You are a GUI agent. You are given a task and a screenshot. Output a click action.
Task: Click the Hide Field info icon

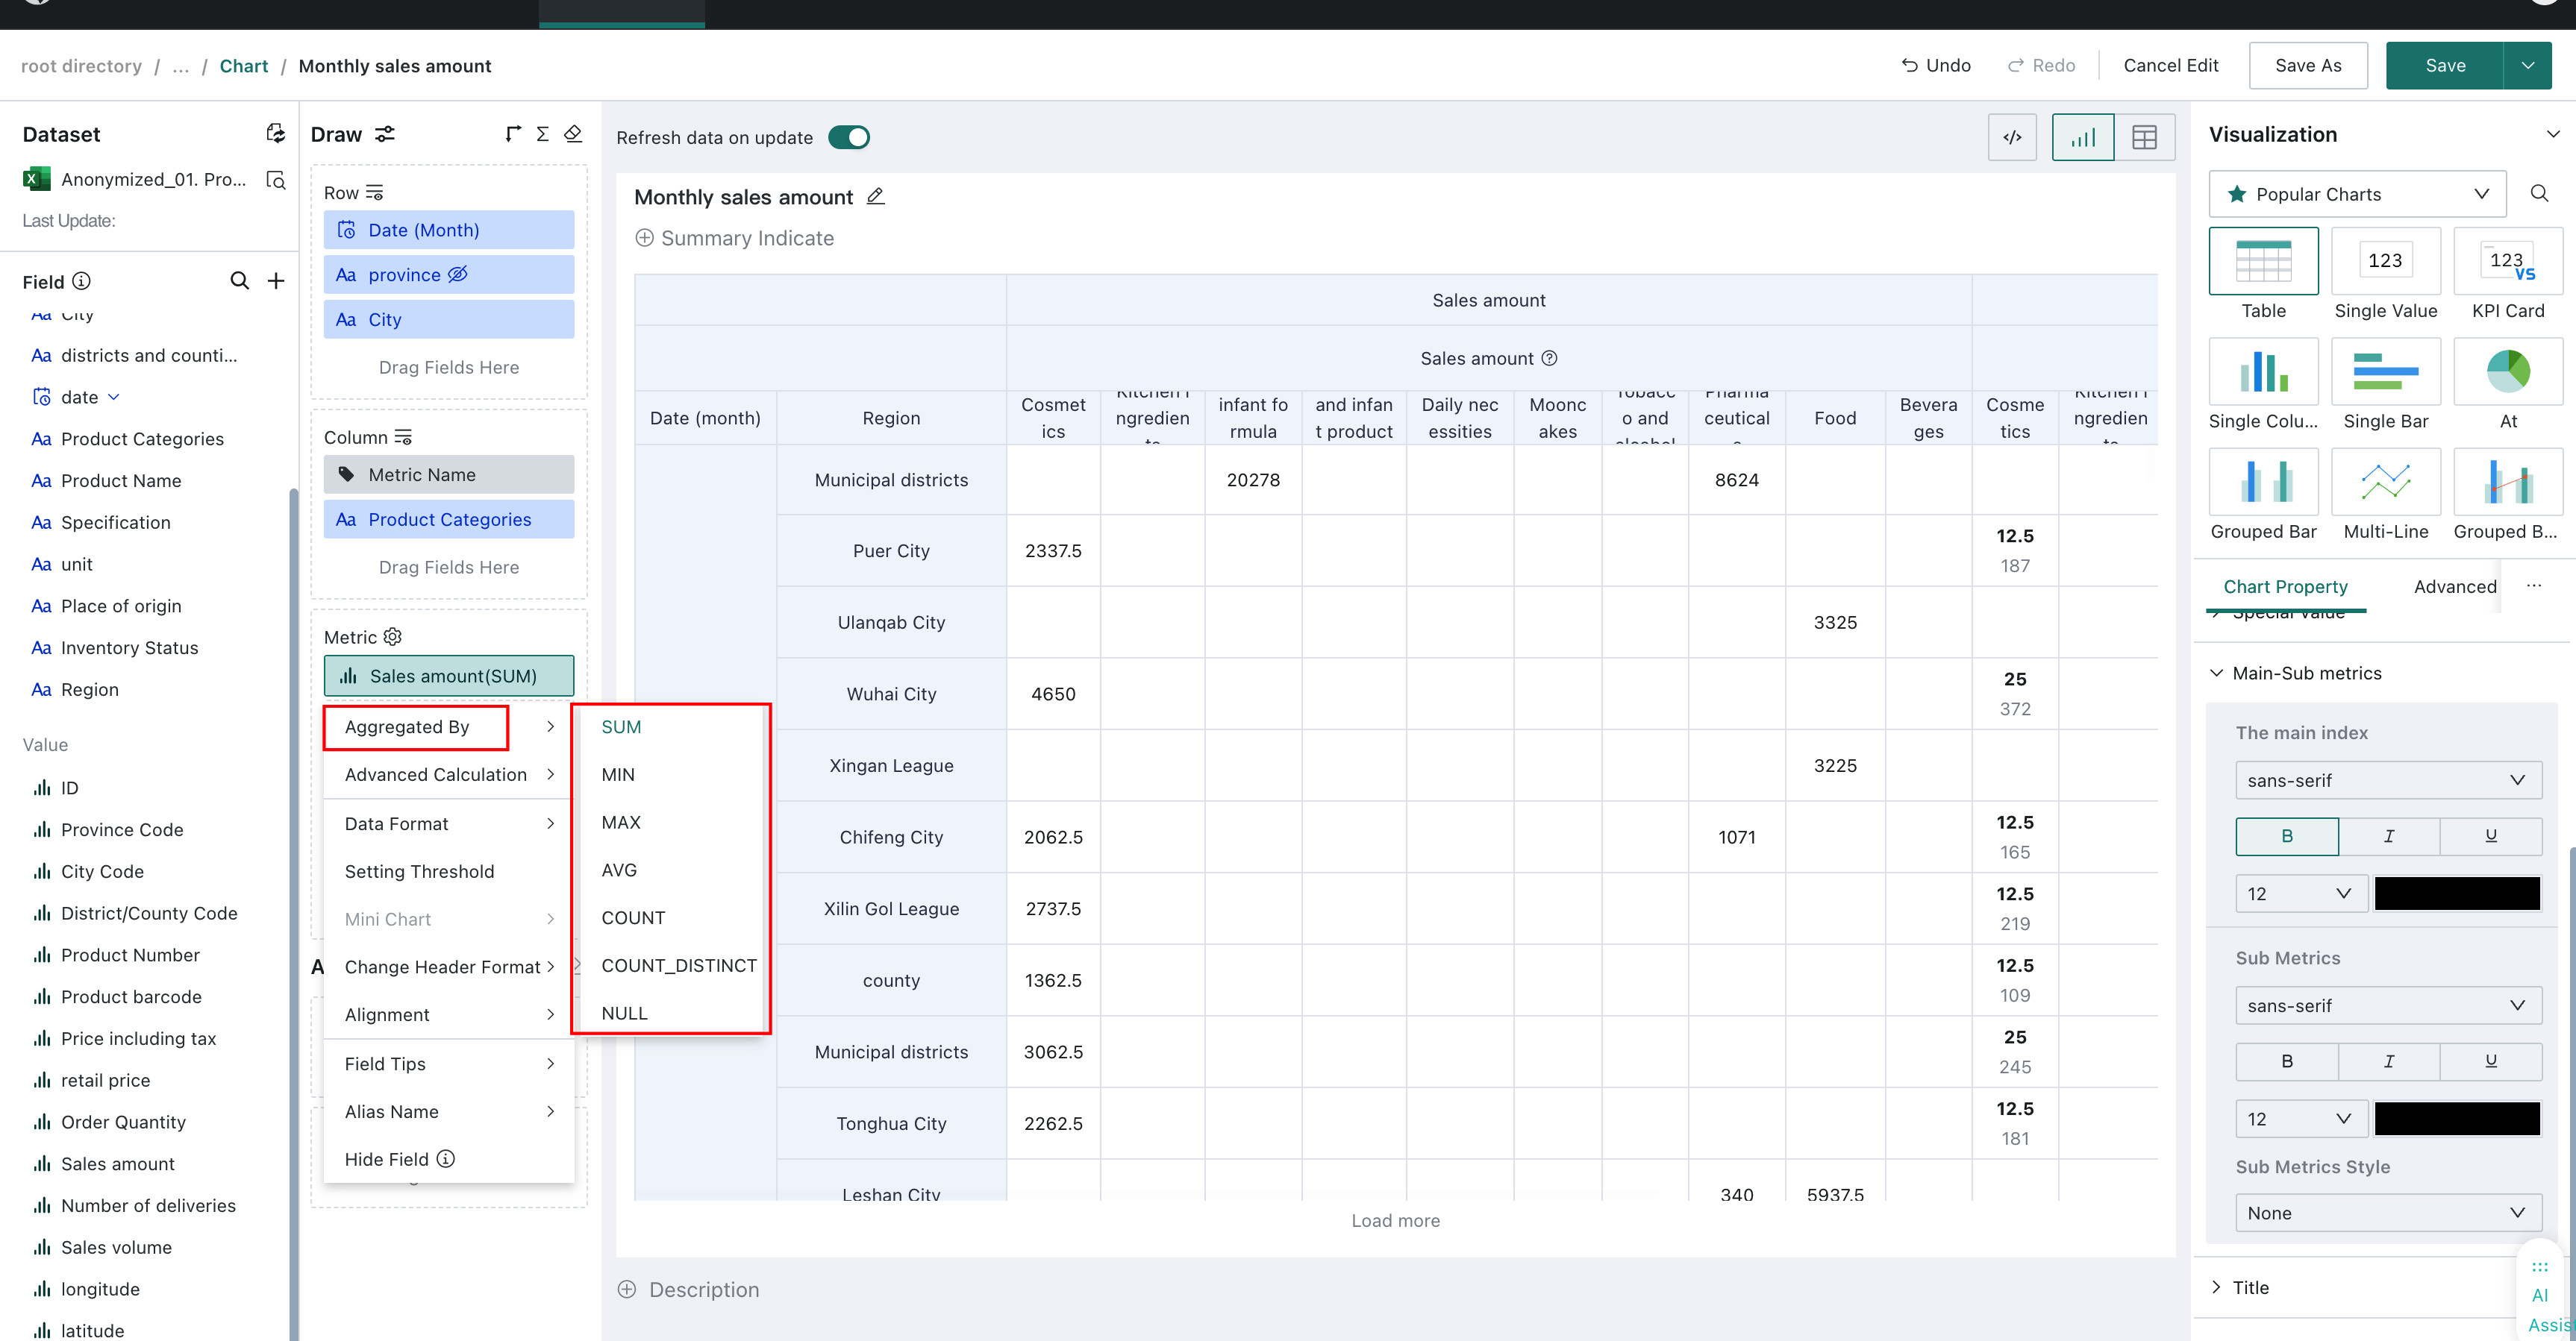click(x=446, y=1159)
